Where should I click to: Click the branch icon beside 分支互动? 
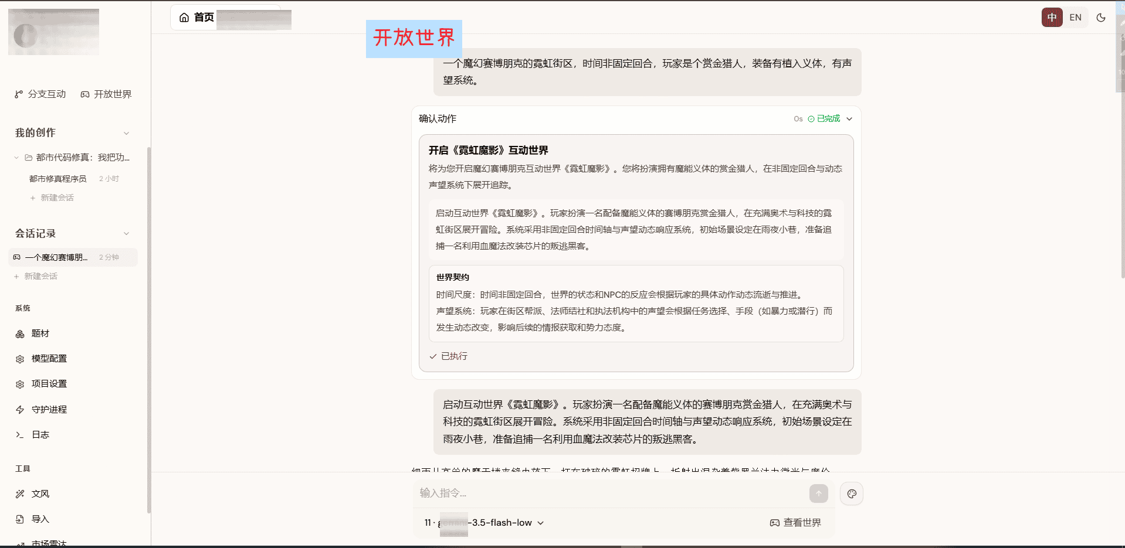19,94
